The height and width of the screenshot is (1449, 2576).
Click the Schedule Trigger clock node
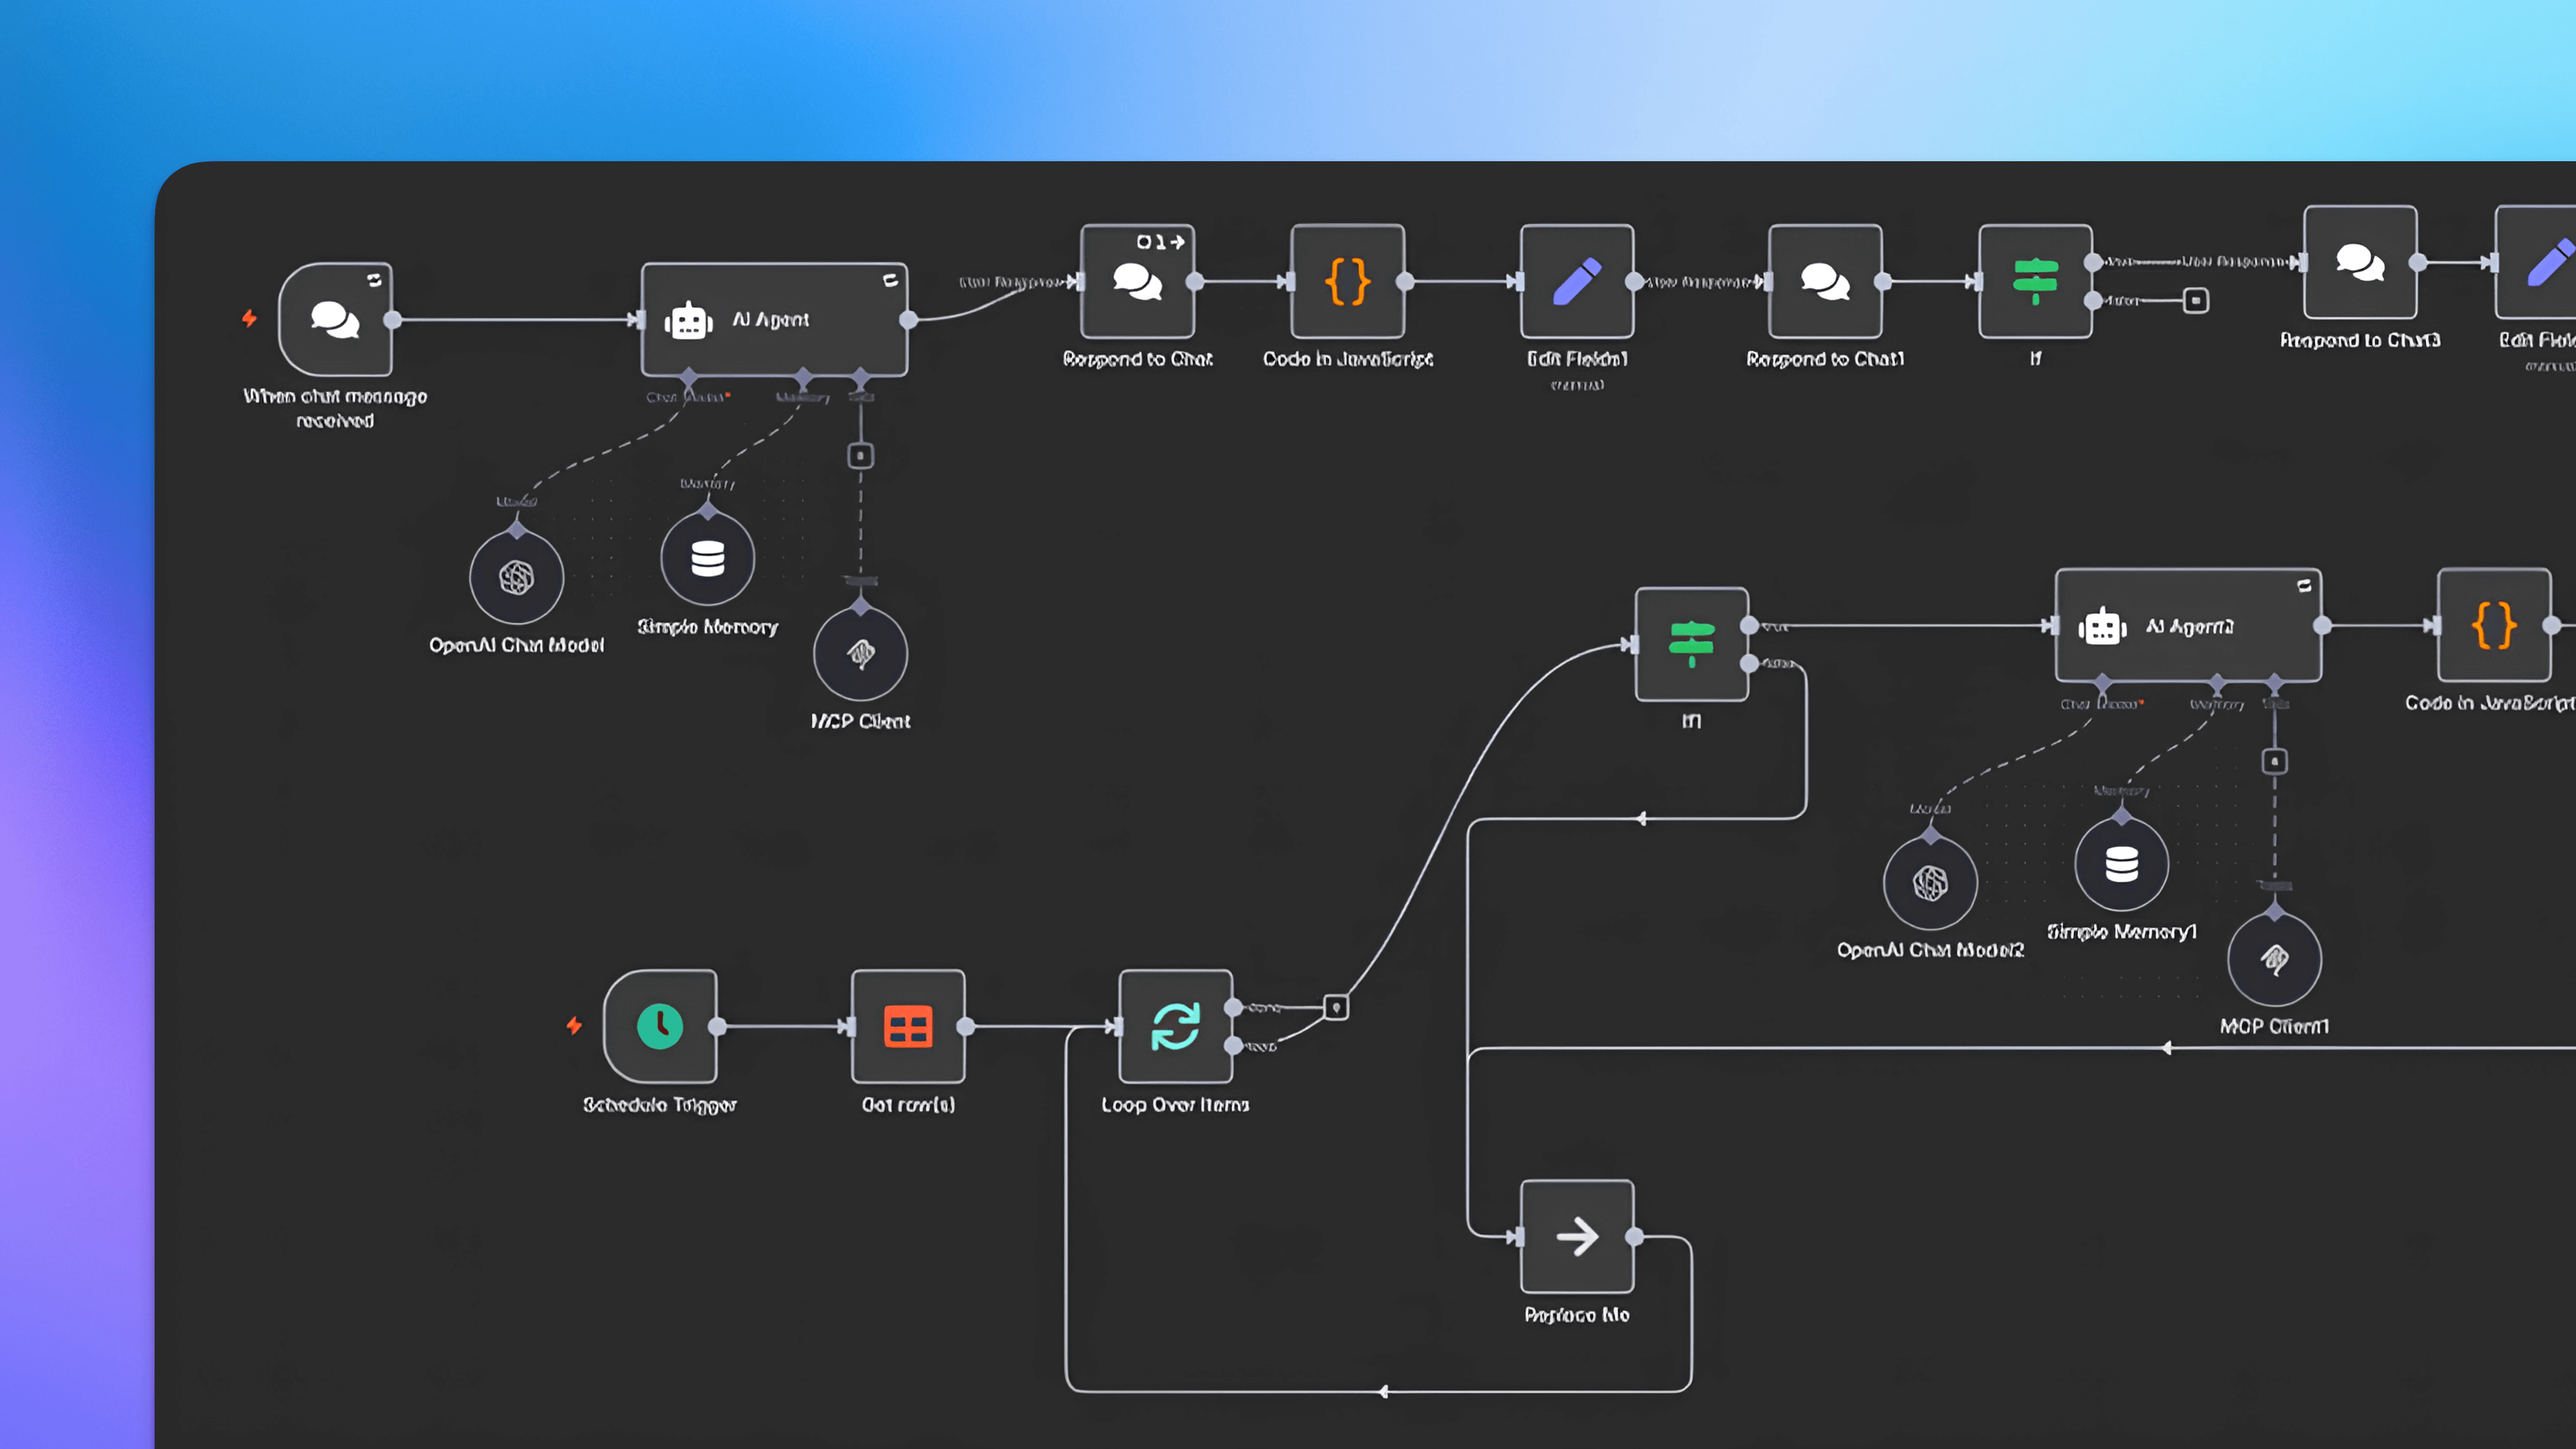[x=660, y=1026]
